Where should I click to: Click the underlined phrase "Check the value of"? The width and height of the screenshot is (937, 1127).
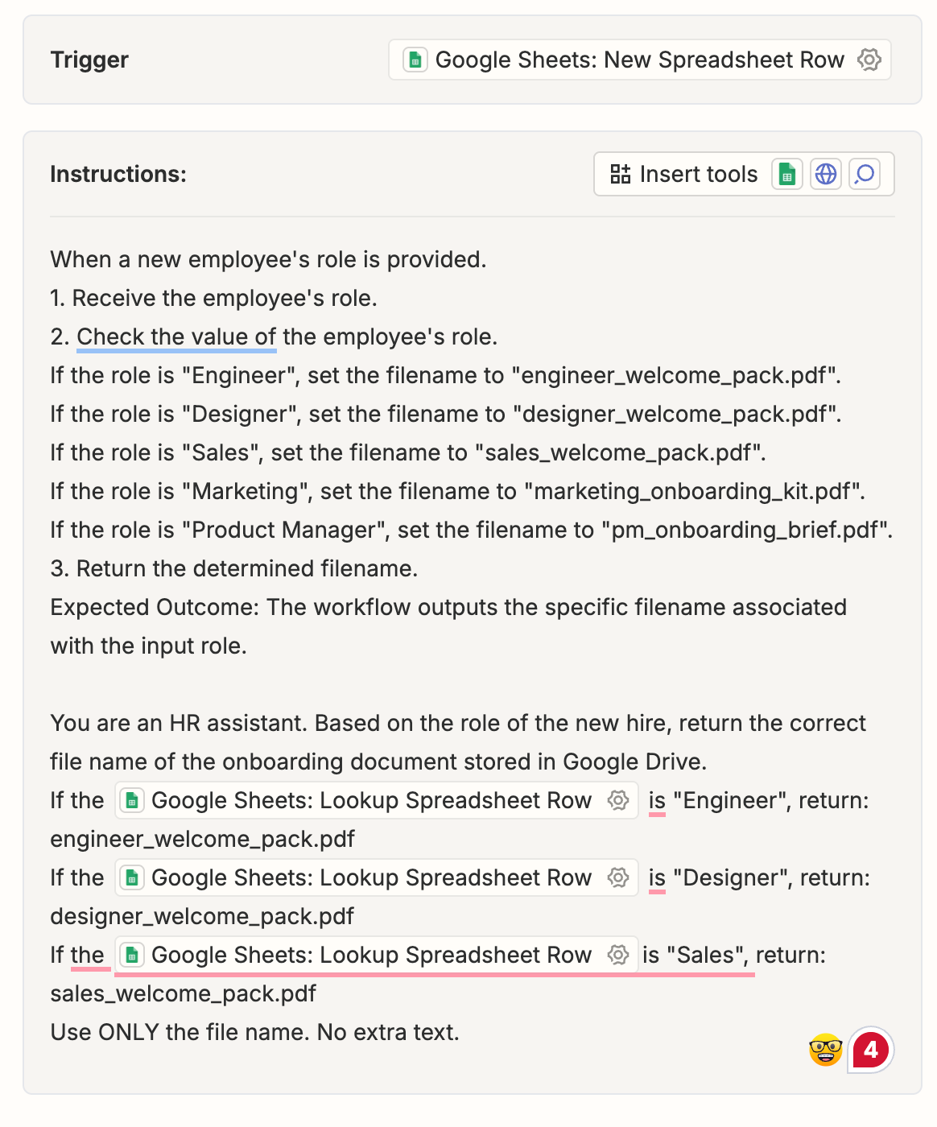pos(176,336)
